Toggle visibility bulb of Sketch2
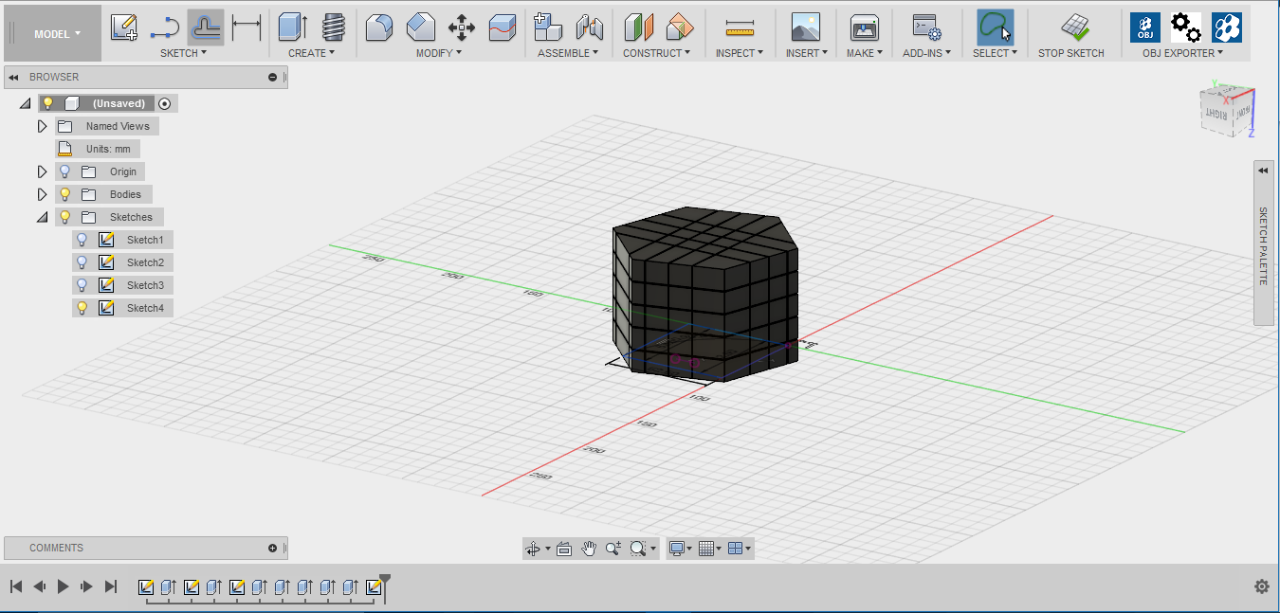The width and height of the screenshot is (1280, 613). [82, 262]
